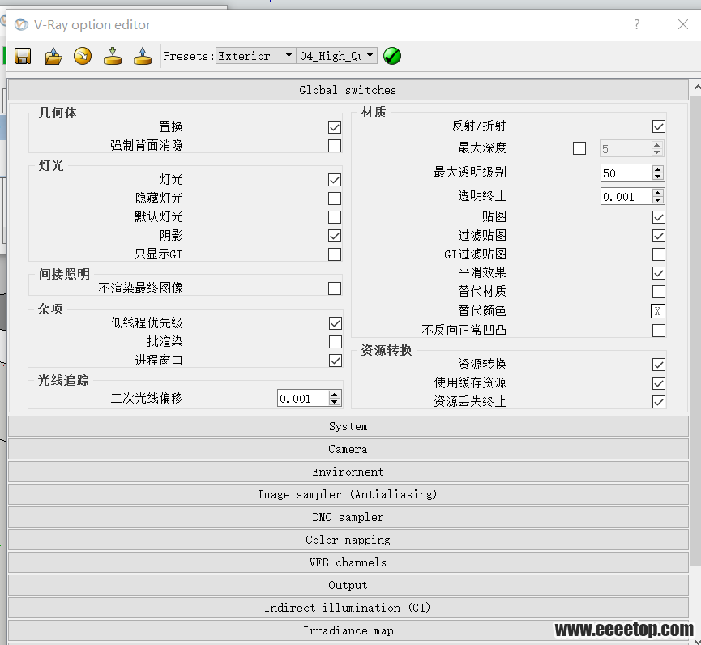Click the question mark help icon in the title bar

[x=637, y=24]
